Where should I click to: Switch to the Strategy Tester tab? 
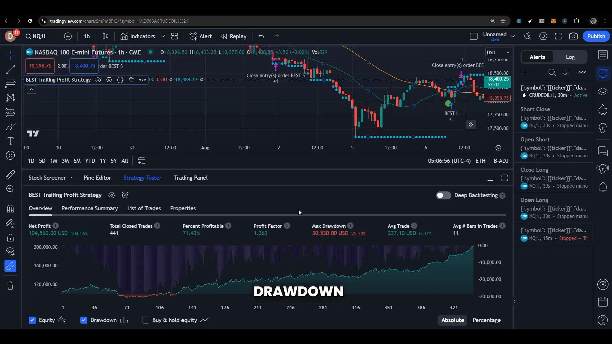coord(142,178)
